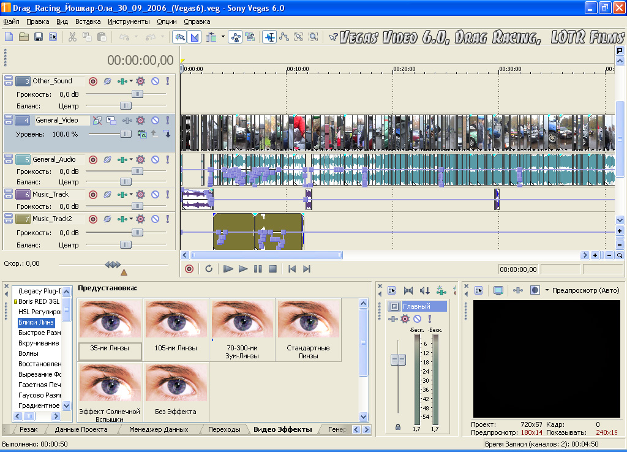Select the Волны effect in plug-in list
This screenshot has height=452, width=627.
[x=28, y=353]
